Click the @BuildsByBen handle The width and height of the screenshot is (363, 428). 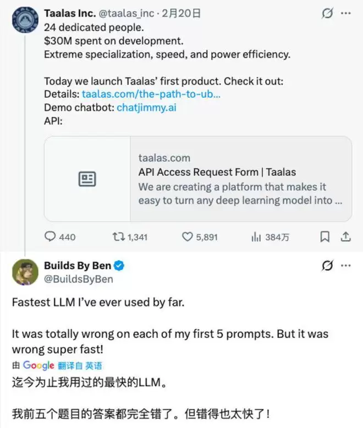tap(79, 279)
